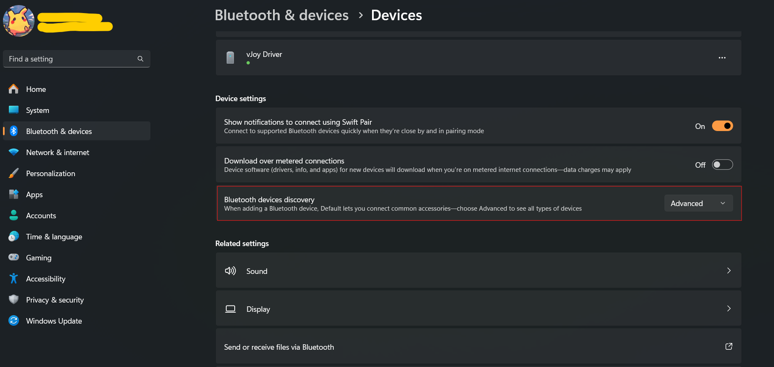Click the Sound speaker icon
The height and width of the screenshot is (367, 774).
(x=230, y=271)
